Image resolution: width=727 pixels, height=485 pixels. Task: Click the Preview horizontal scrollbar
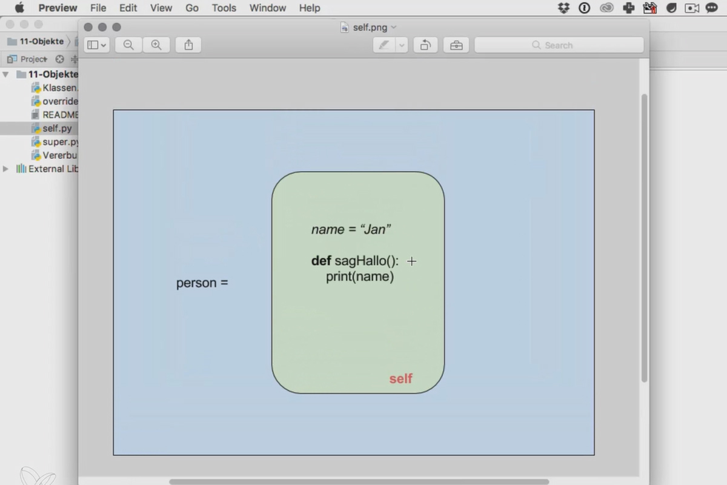tap(359, 482)
